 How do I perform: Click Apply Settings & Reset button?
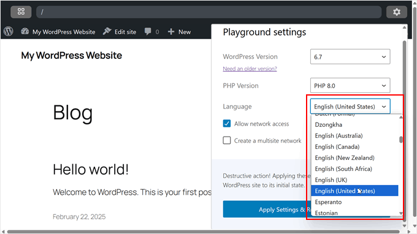266,209
